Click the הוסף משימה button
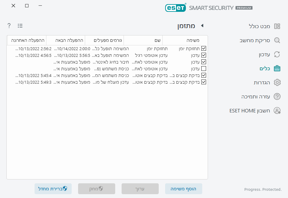Viewport: 288px width, 198px height. 183,189
